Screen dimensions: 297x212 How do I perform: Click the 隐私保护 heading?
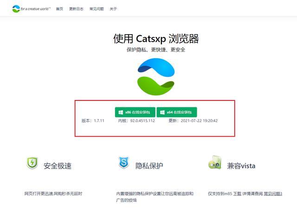149,166
